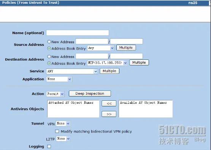Select the Source Address New Address radio button
Screen dimensions: 211x150
pyautogui.click(x=49, y=42)
